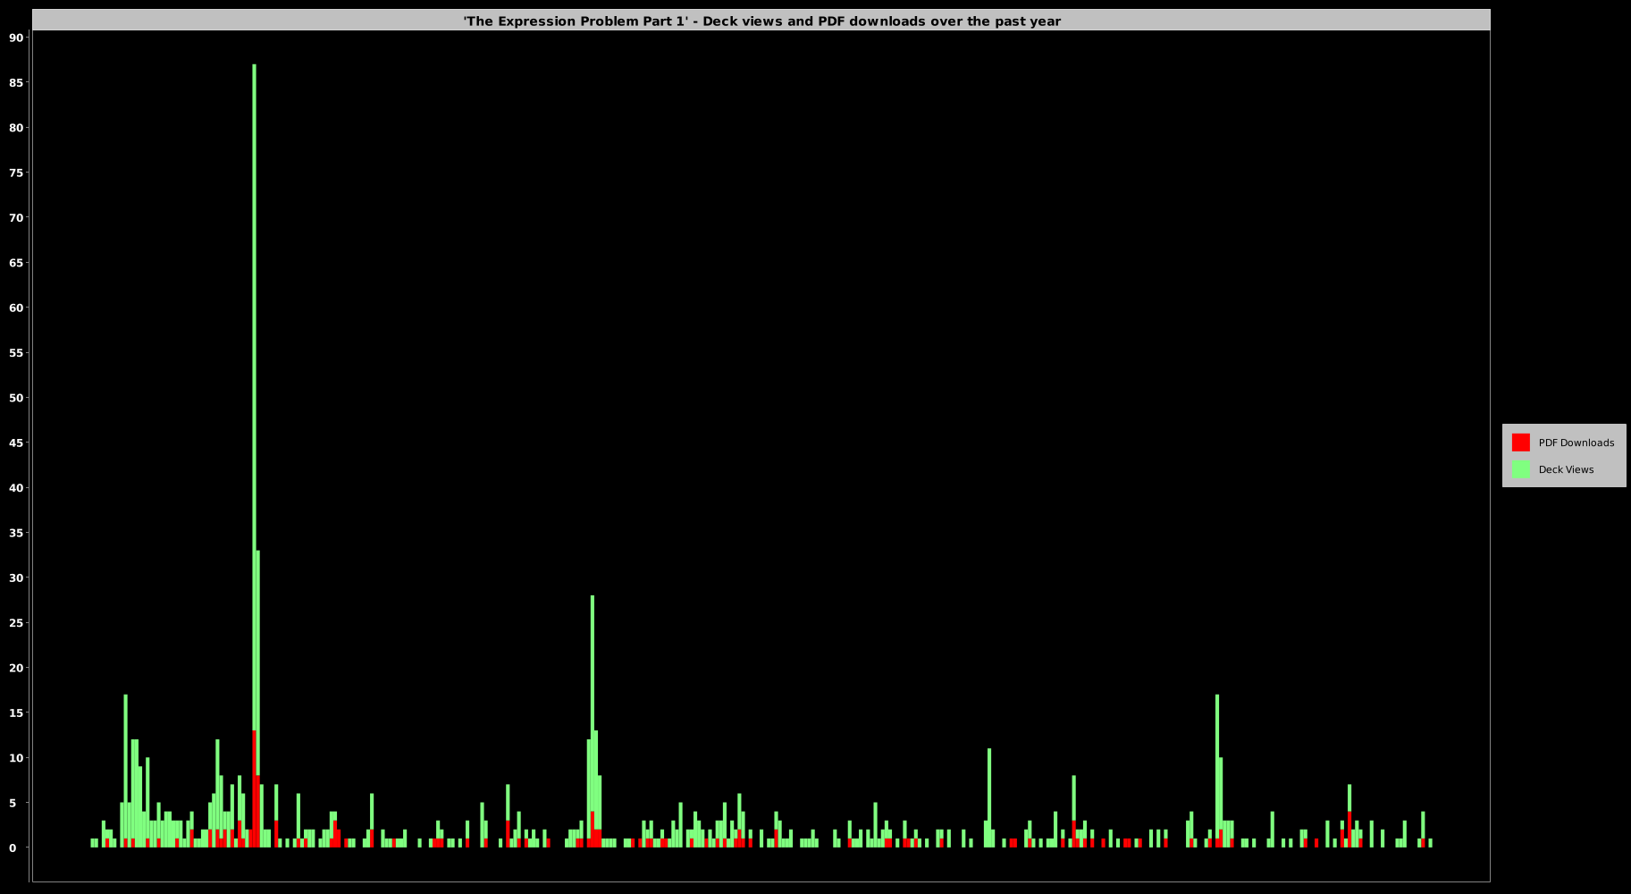Click the y-axis label 55
1631x894 pixels.
pos(16,353)
